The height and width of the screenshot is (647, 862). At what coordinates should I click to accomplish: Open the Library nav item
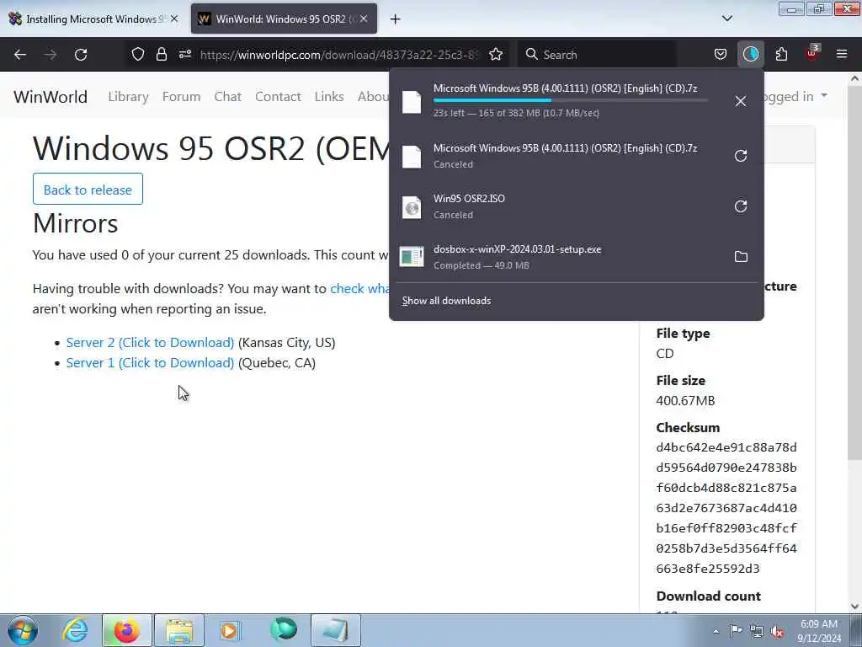[x=128, y=96]
